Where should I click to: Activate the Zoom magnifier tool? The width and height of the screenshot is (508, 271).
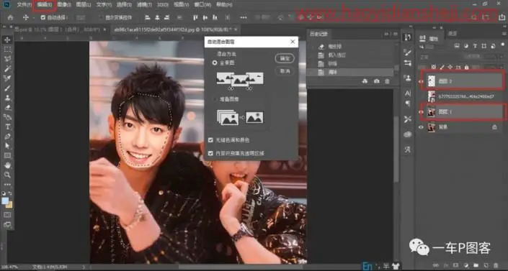(7, 175)
